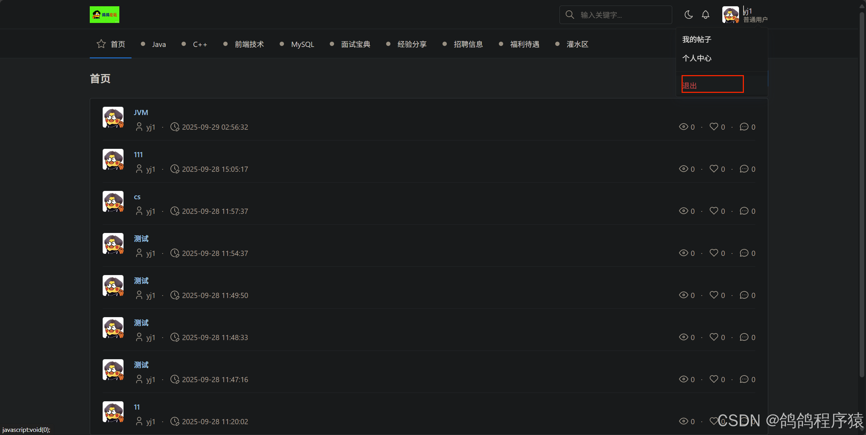Click the eye views icon on cs post

(683, 211)
